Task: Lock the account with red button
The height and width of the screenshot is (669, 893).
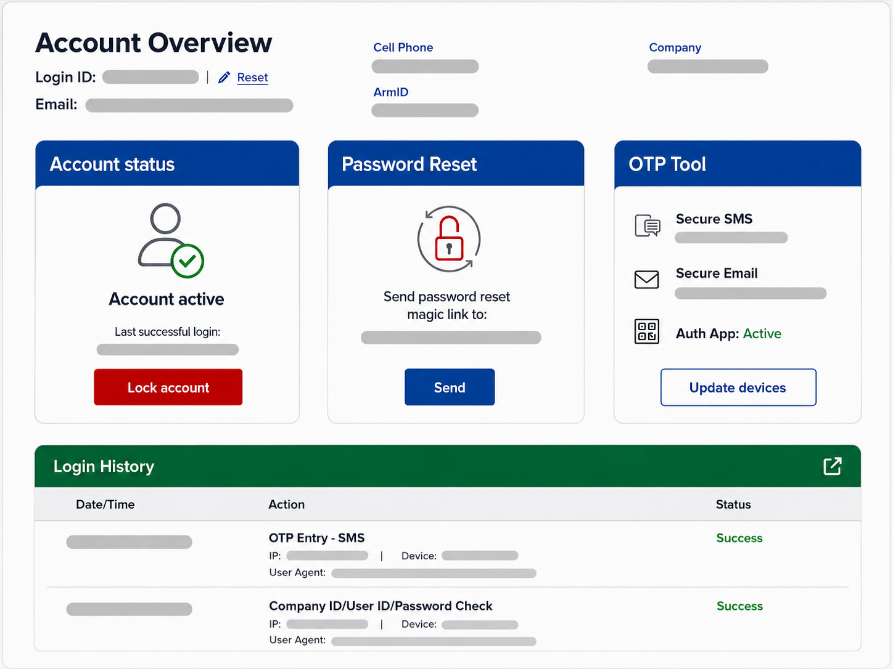Action: pyautogui.click(x=168, y=387)
